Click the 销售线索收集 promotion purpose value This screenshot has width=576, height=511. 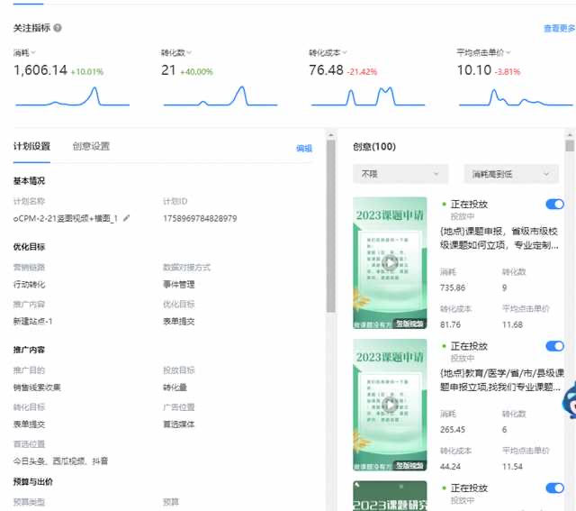pyautogui.click(x=37, y=388)
